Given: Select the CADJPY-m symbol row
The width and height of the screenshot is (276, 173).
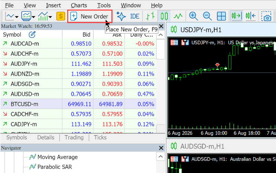Looking at the screenshot, I should pos(78,124).
